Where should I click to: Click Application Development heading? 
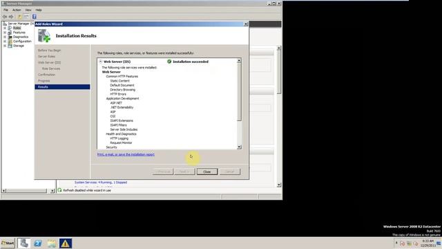[122, 98]
